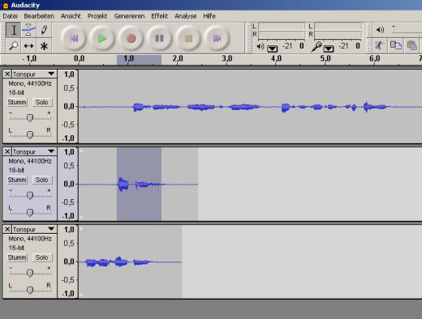The image size is (422, 319).
Task: Select the Selection (I-beam) tool
Action: pyautogui.click(x=13, y=30)
